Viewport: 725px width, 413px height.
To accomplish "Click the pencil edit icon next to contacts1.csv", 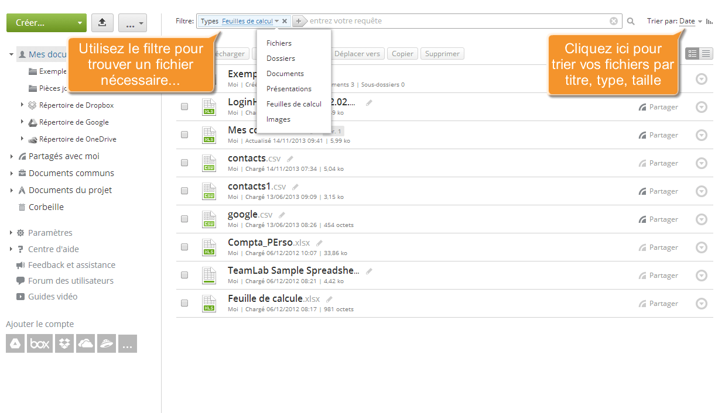I will (x=295, y=187).
